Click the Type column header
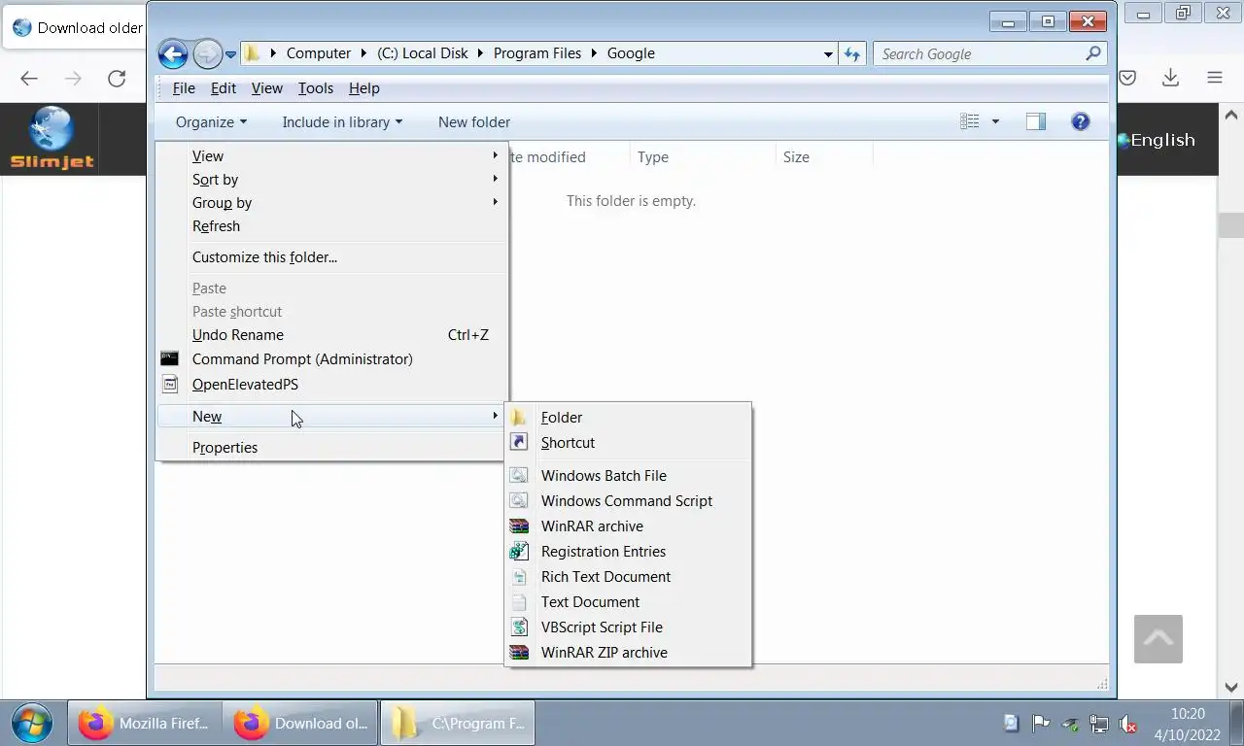The image size is (1244, 746). [702, 157]
